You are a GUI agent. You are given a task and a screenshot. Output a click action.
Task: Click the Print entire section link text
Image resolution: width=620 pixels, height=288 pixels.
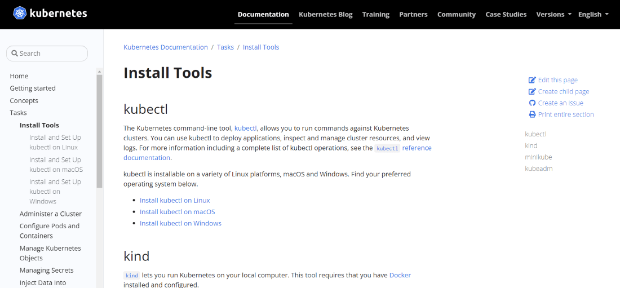pyautogui.click(x=566, y=114)
